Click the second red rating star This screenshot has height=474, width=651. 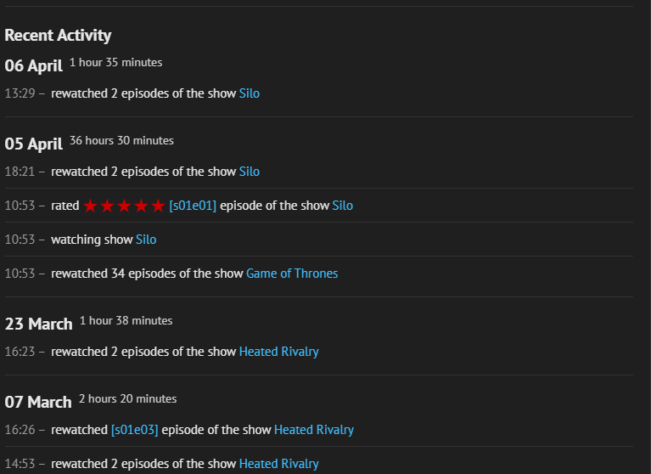coord(108,206)
